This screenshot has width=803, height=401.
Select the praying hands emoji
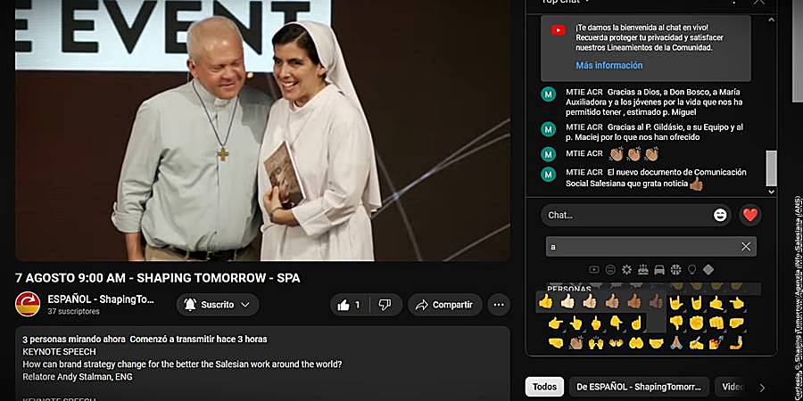(x=676, y=343)
